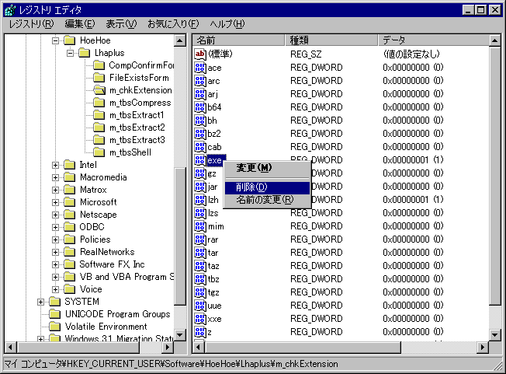Select the open m_chkExtension folder icon

pos(98,90)
